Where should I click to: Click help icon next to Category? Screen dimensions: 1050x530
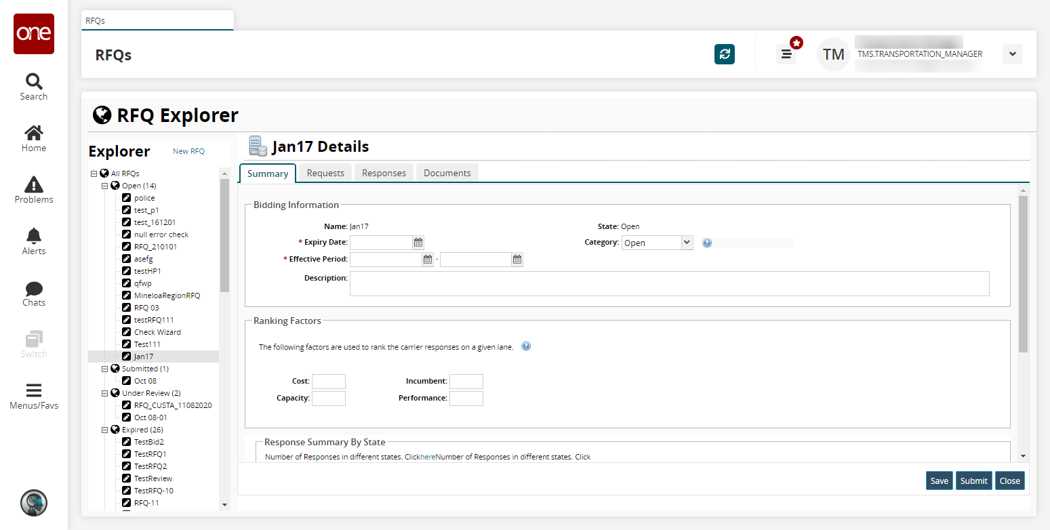707,243
